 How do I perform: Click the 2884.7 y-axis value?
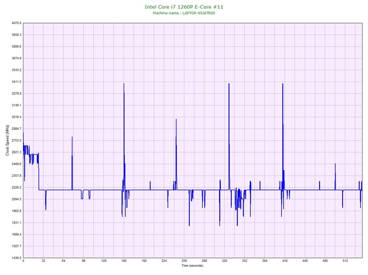tap(16, 129)
